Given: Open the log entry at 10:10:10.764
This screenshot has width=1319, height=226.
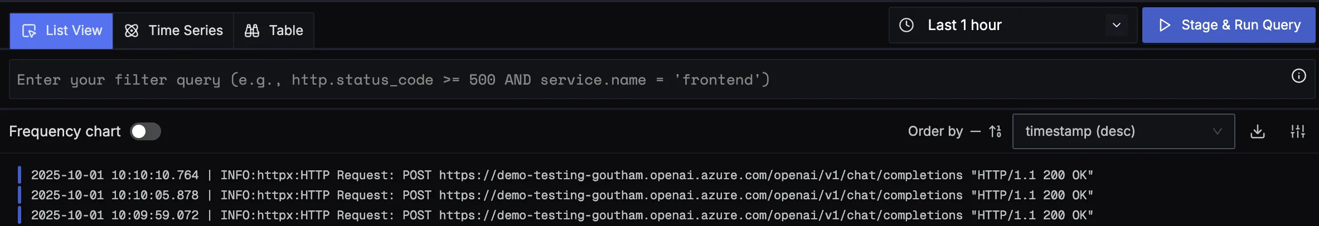Looking at the screenshot, I should [561, 175].
